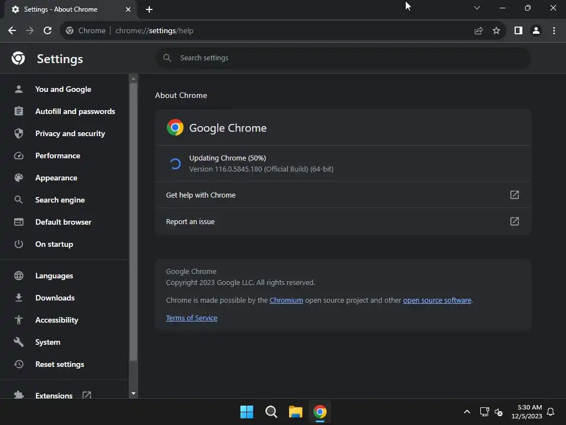Click the wrench icon for System
This screenshot has height=425, width=566.
(x=19, y=342)
